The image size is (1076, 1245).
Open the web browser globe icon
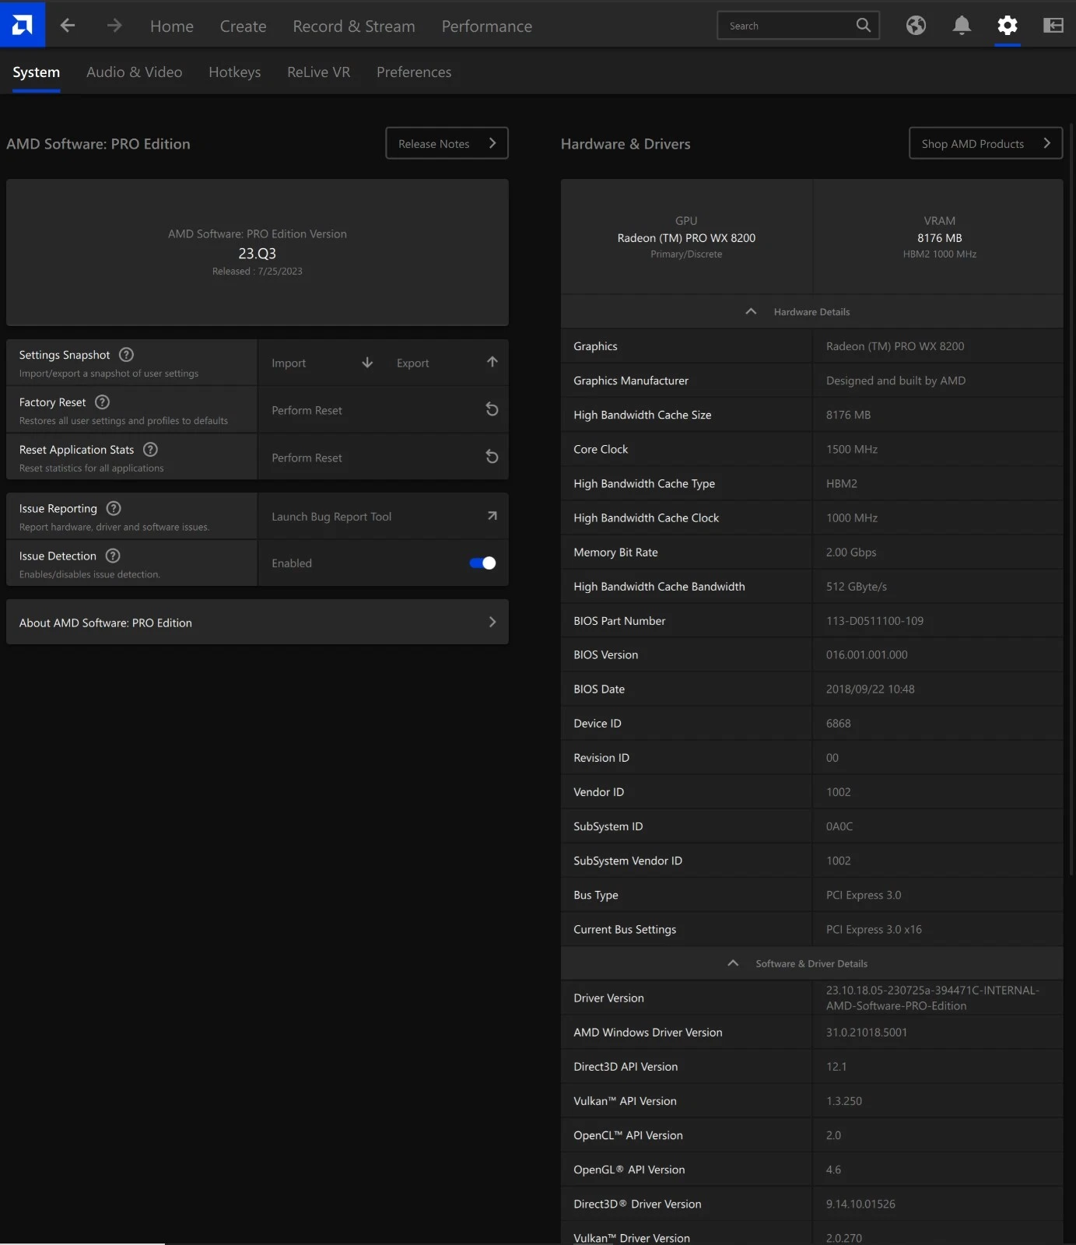click(x=916, y=26)
